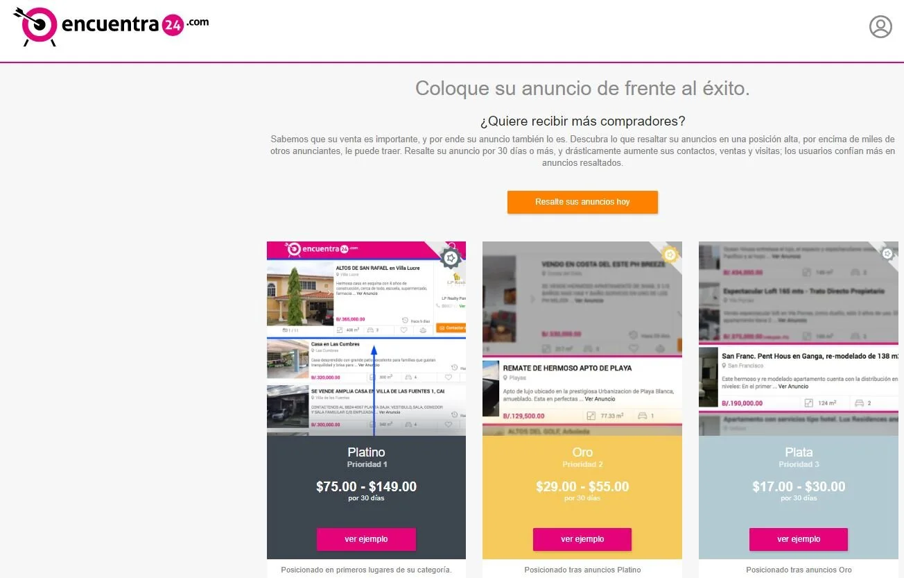Click the '$75.00 - $149.00' price
Screen dimensions: 904x578
tap(366, 486)
